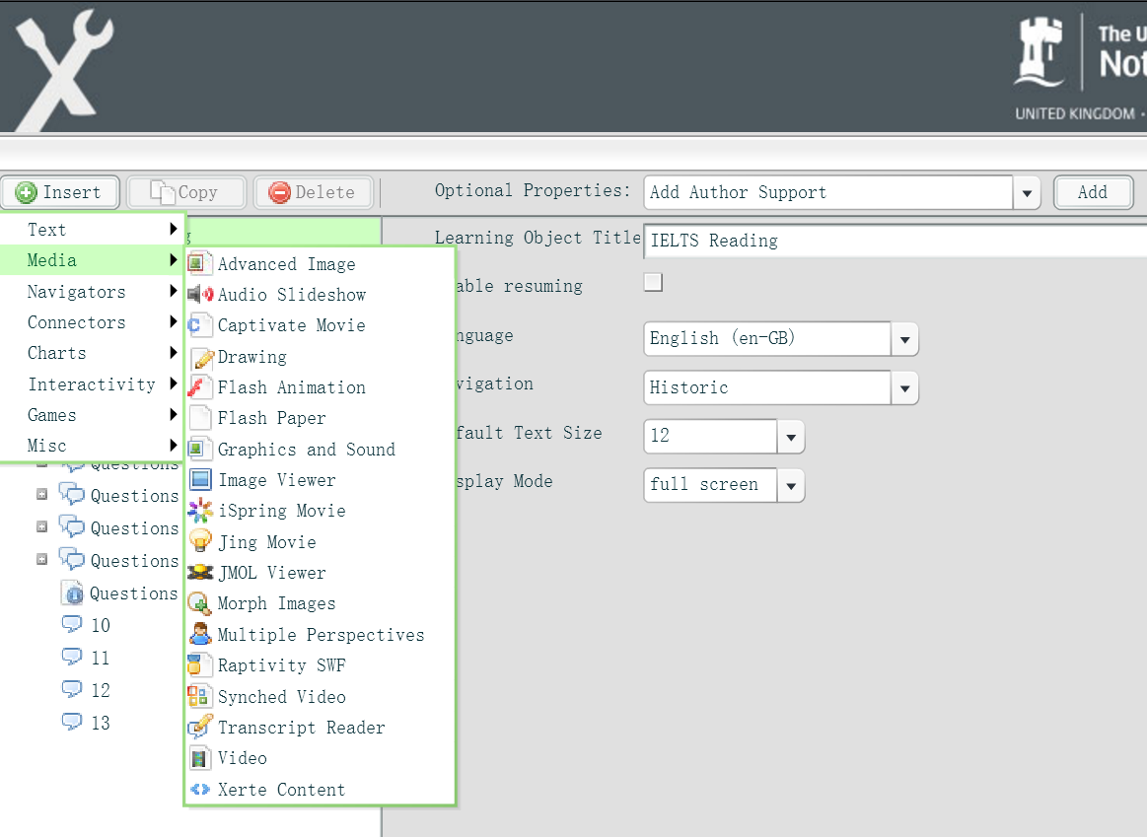Click the Video film icon
Screen dimensions: 1147x837
click(x=198, y=758)
